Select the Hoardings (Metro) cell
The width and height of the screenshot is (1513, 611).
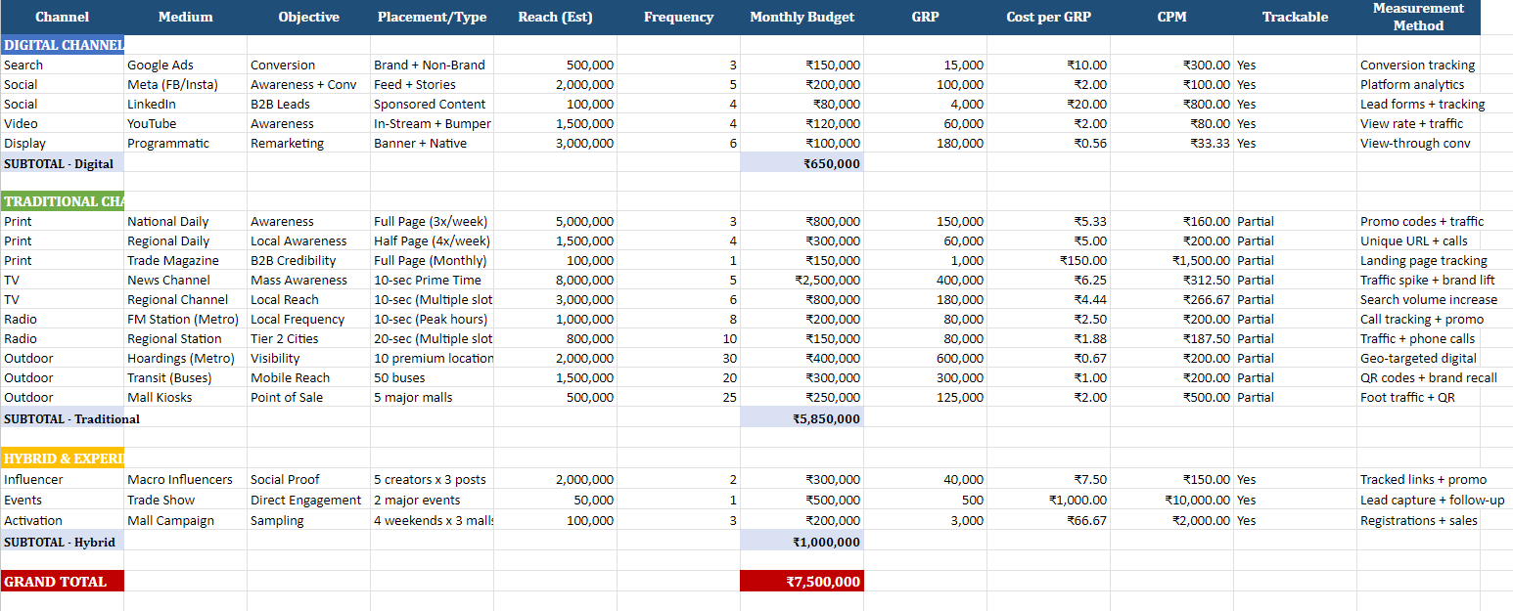pos(186,358)
